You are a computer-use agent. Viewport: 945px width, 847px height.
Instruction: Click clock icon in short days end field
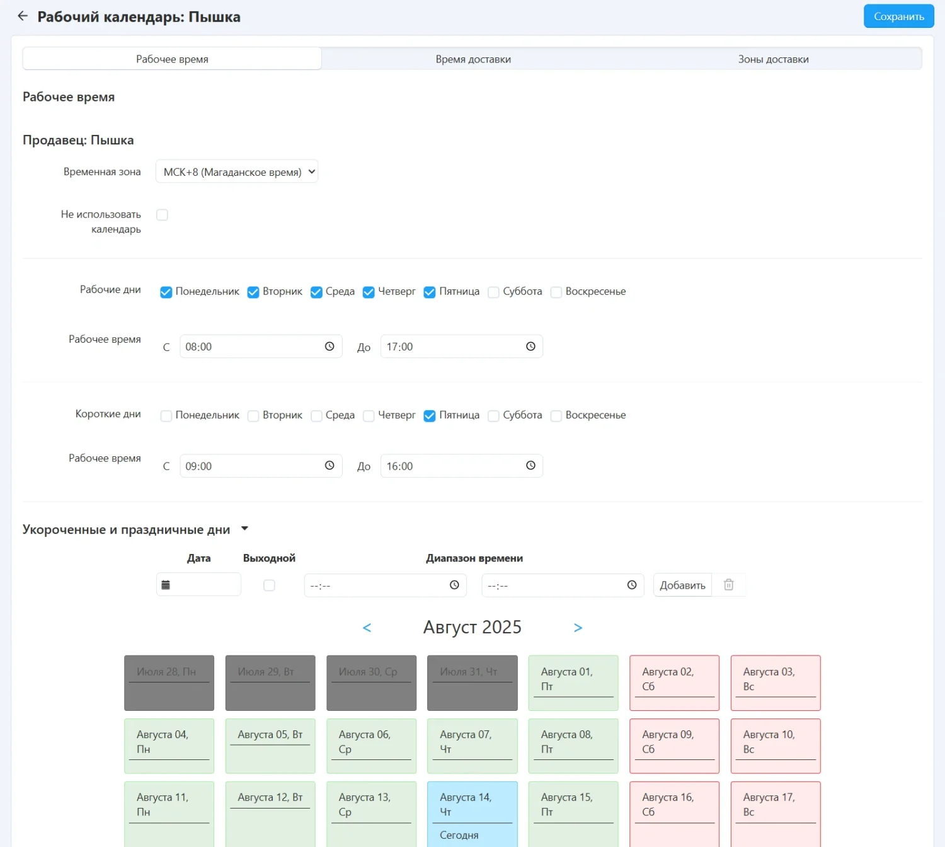click(530, 466)
